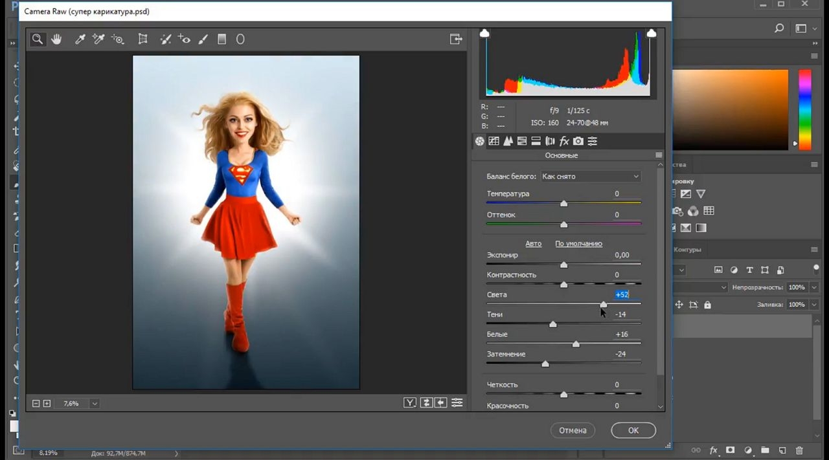Click Lock all layer padlock icon
This screenshot has width=829, height=460.
707,305
